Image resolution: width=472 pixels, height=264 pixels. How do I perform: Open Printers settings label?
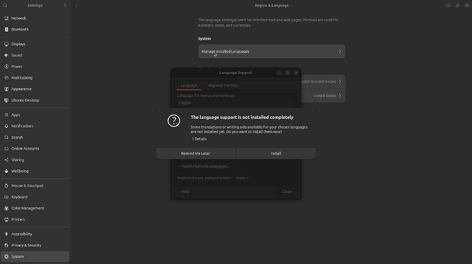coord(18,220)
